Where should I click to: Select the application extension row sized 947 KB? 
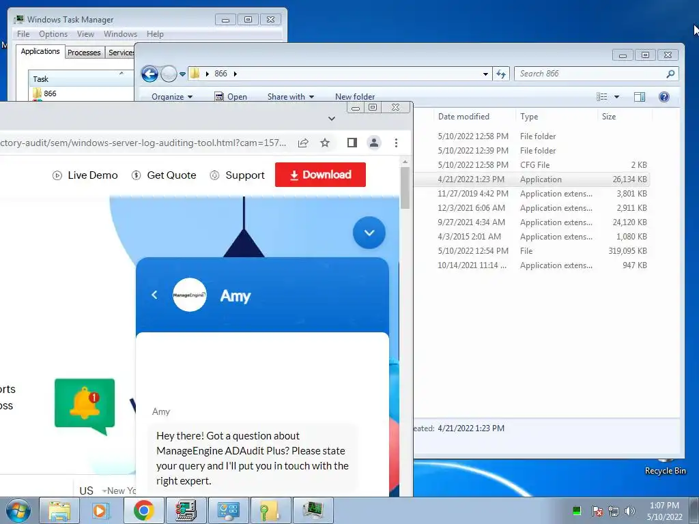click(531, 265)
